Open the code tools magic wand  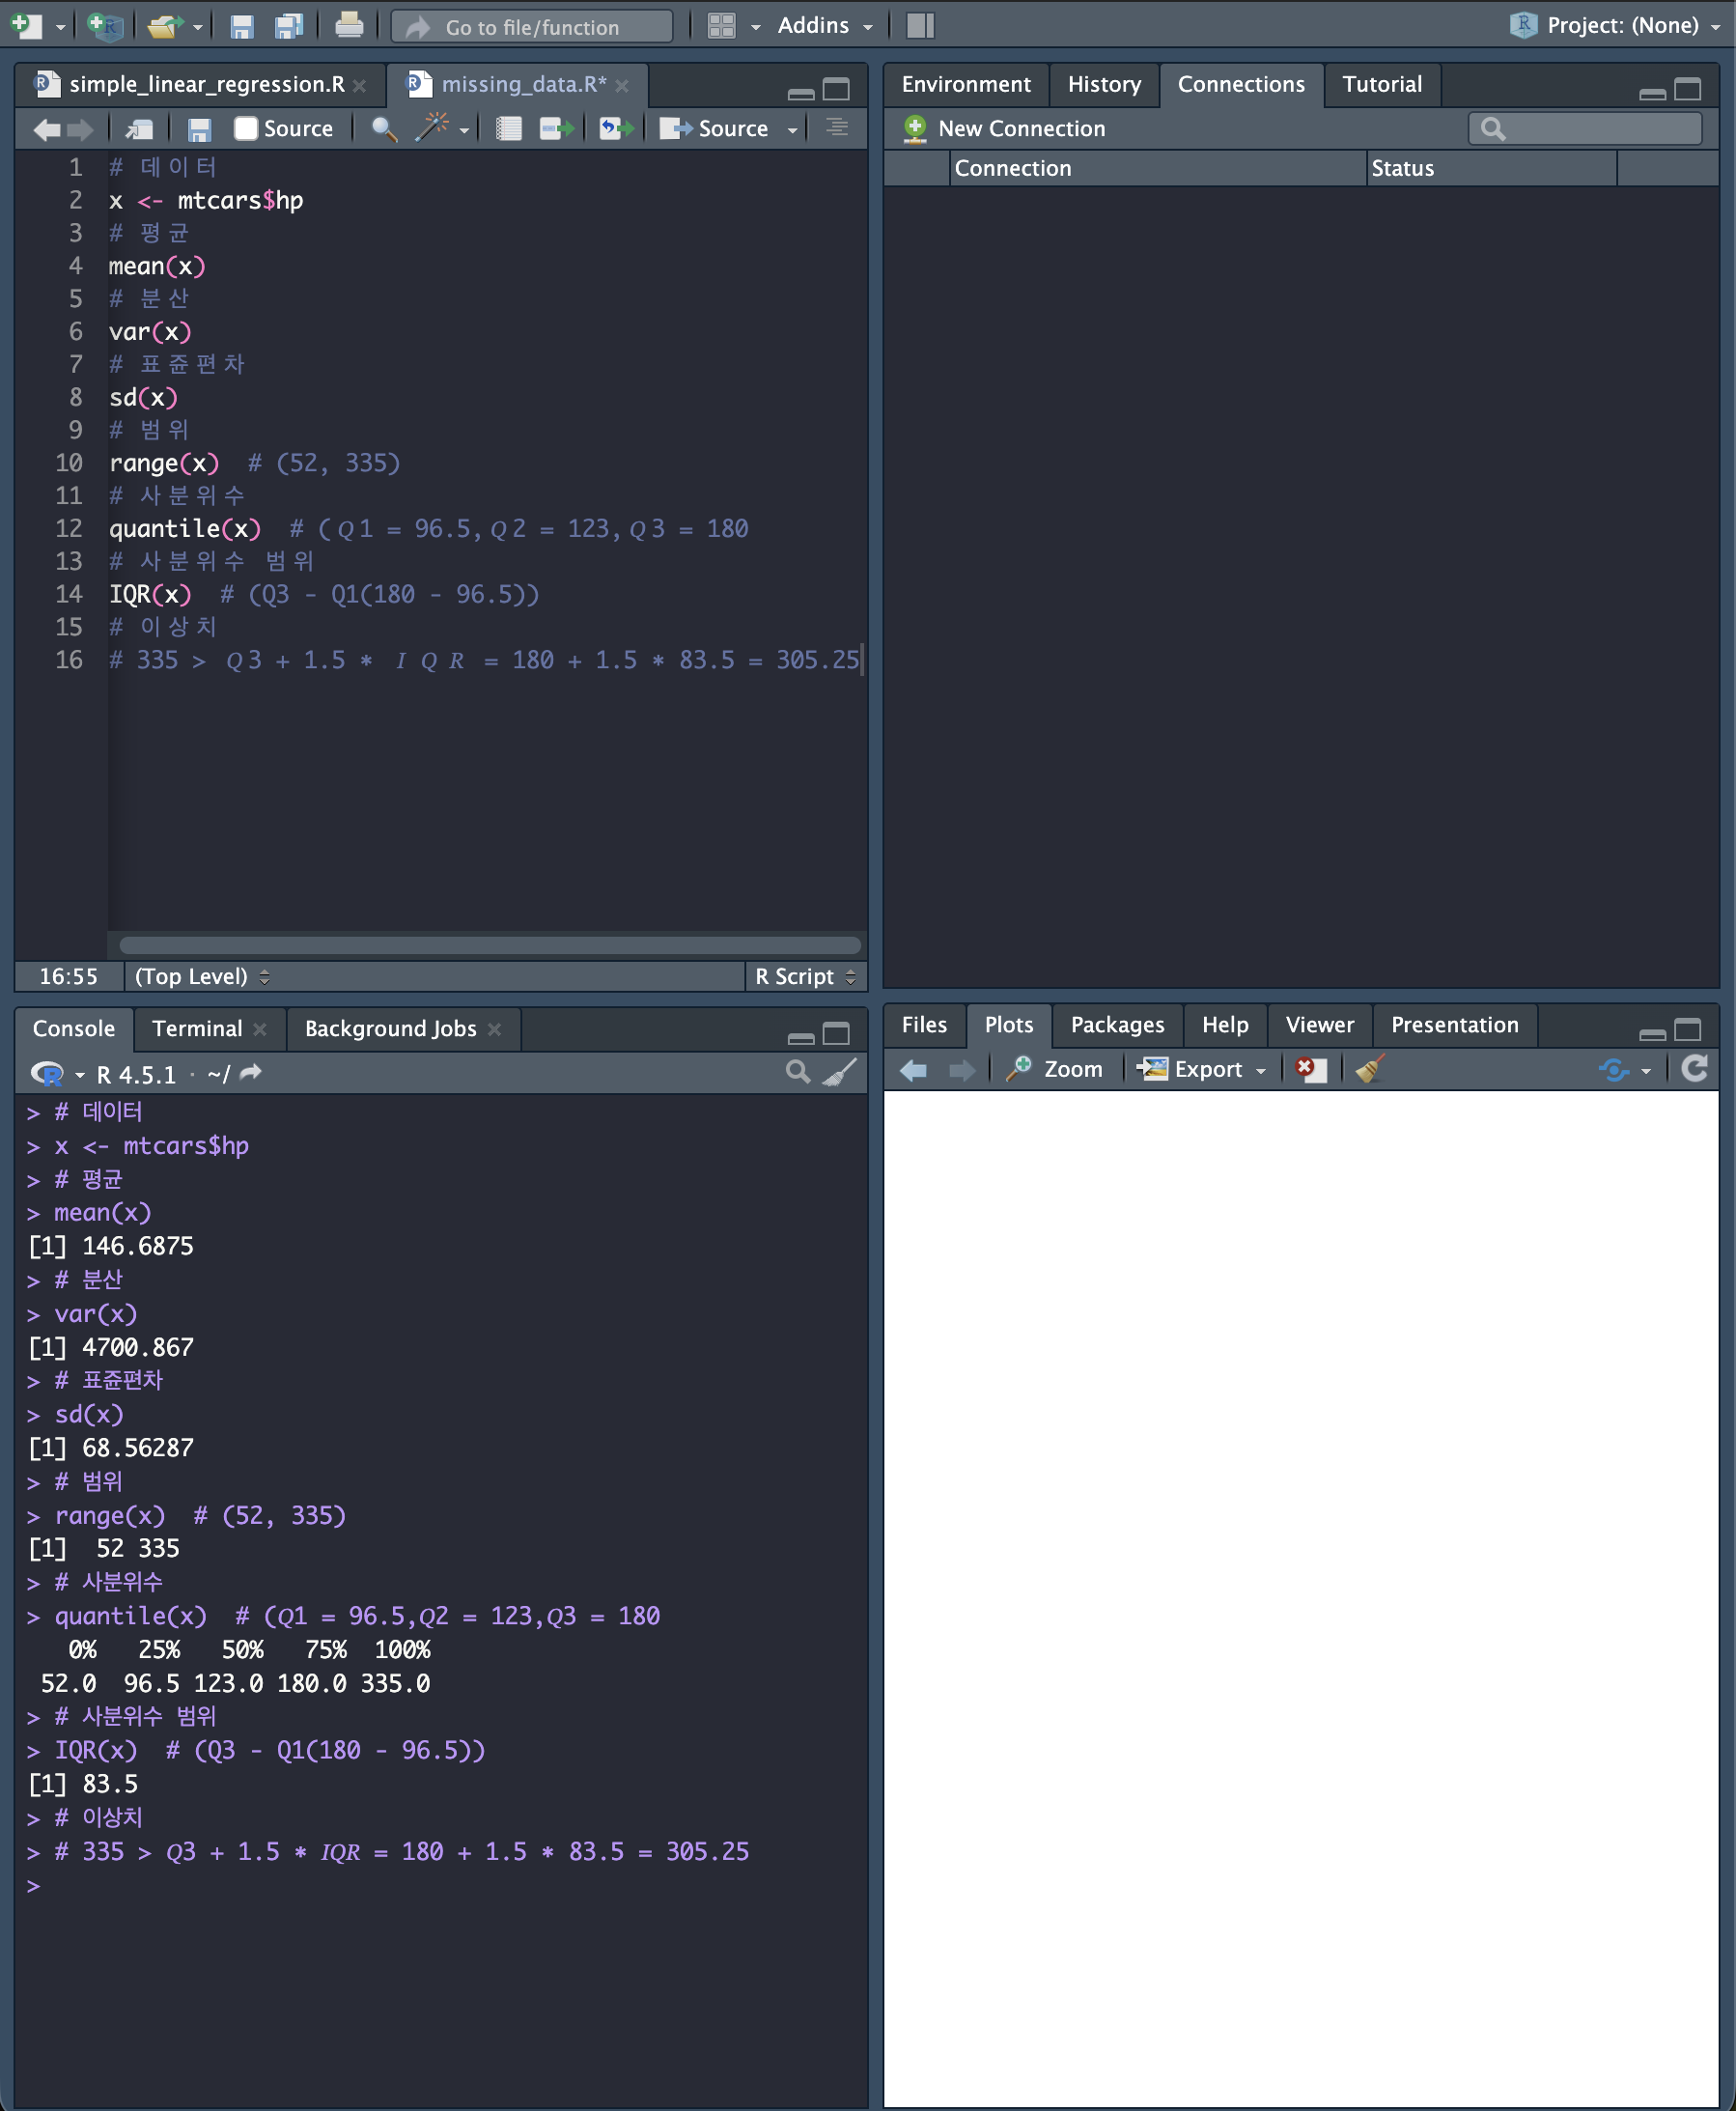[432, 128]
